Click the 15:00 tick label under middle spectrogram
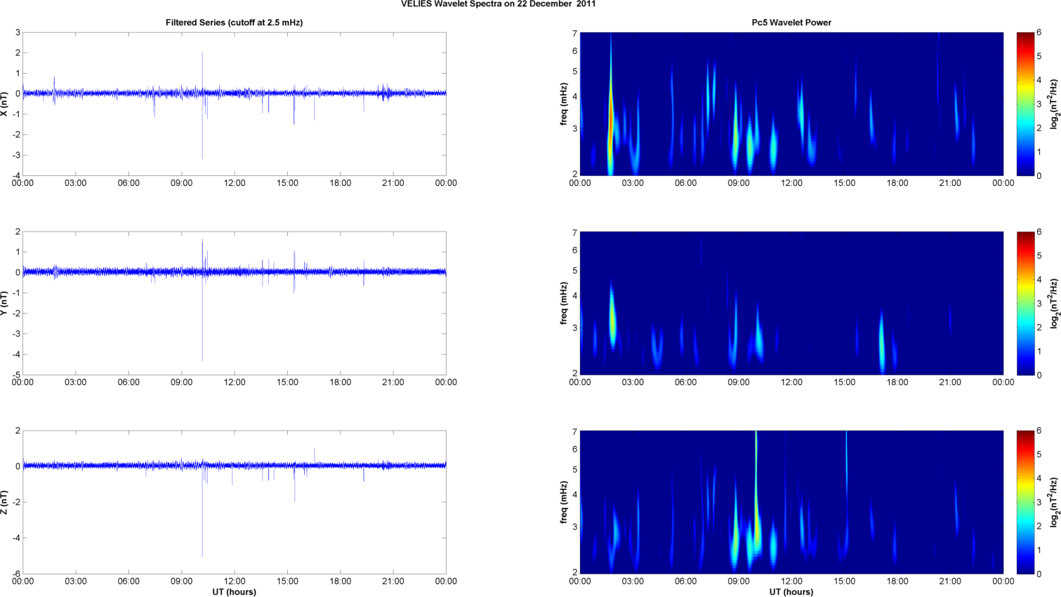 tap(845, 382)
